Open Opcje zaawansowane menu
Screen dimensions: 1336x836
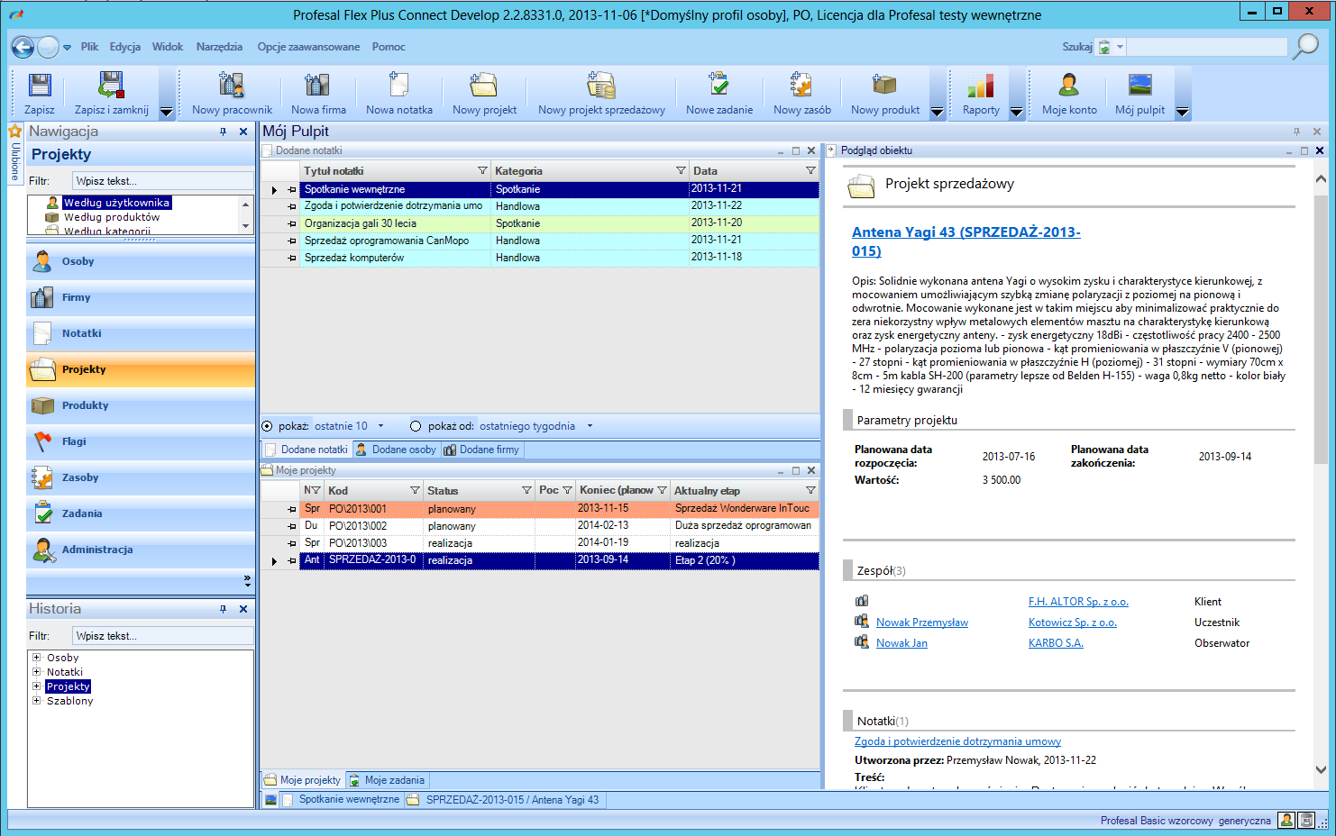coord(308,47)
